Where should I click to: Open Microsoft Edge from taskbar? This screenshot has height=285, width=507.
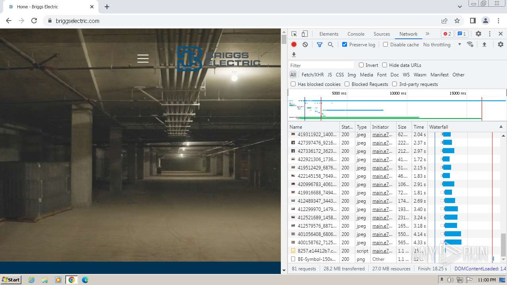click(x=85, y=280)
